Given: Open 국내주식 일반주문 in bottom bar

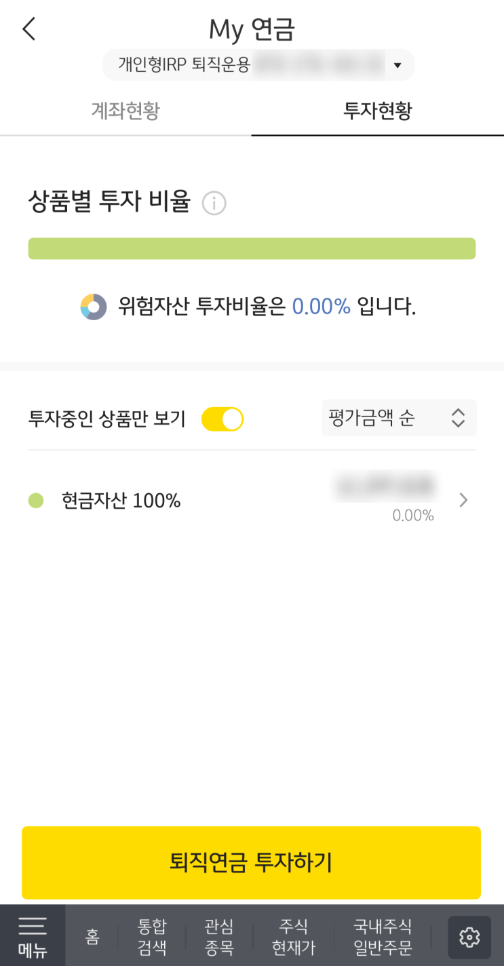Looking at the screenshot, I should (x=383, y=937).
